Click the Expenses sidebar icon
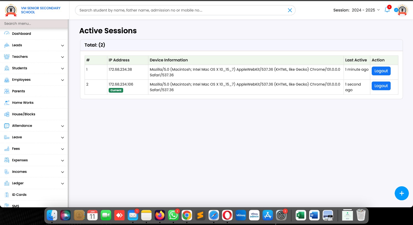This screenshot has width=413, height=225. pos(7,160)
